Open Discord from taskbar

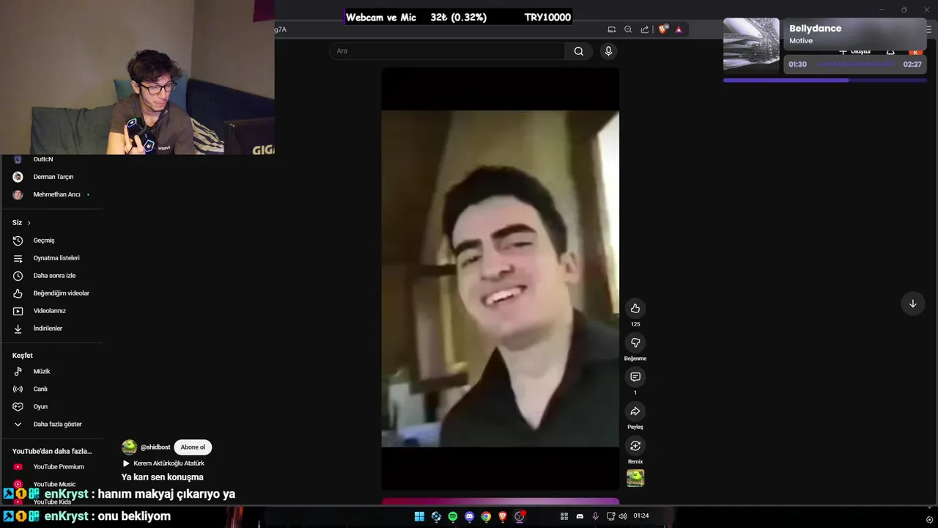point(470,516)
